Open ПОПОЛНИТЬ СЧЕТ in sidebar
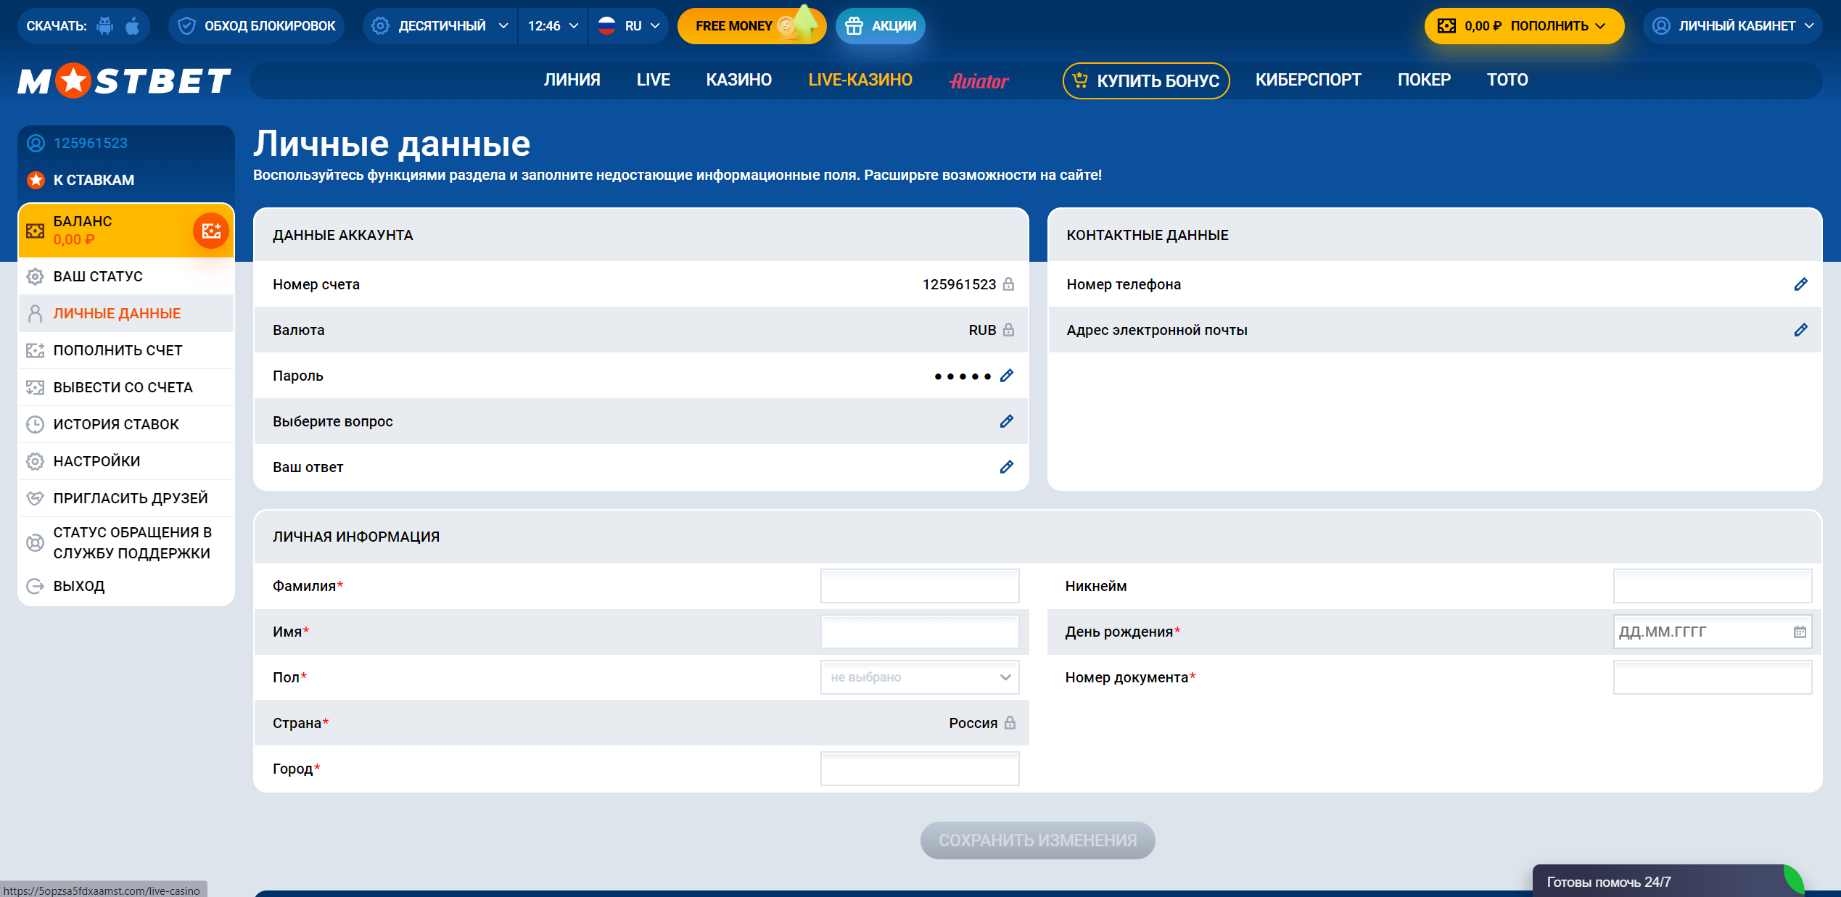1841x897 pixels. [126, 350]
